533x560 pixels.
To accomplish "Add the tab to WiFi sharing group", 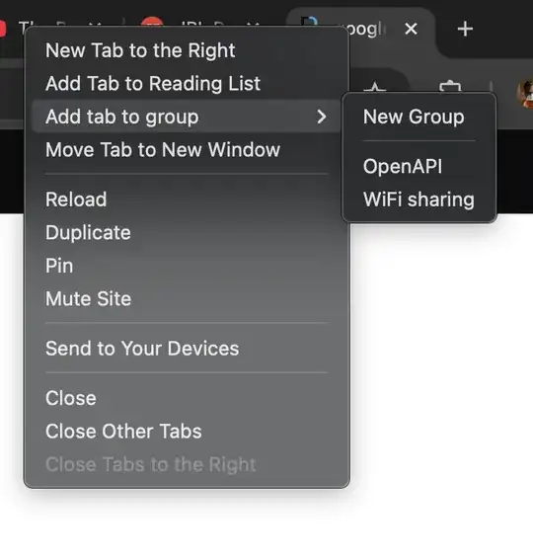I will (419, 200).
